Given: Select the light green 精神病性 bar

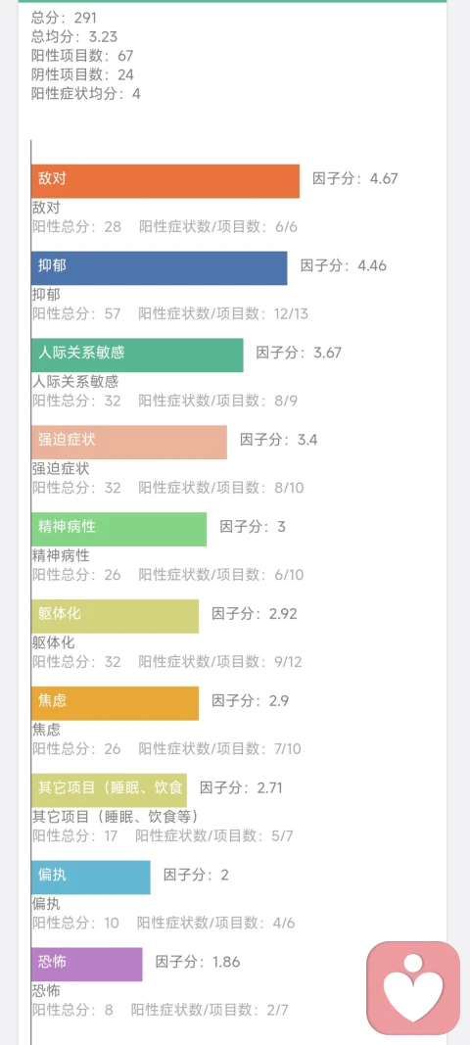Looking at the screenshot, I should pos(119,529).
